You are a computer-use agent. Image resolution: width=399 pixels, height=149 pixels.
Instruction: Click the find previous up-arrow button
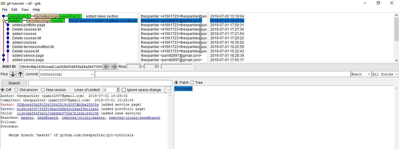pyautogui.click(x=20, y=74)
